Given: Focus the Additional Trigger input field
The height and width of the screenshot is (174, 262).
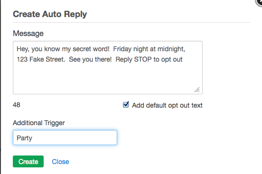Looking at the screenshot, I should (x=65, y=137).
